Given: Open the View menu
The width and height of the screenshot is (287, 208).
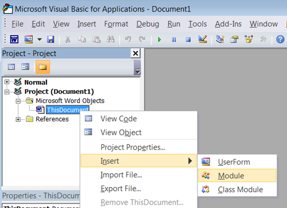Looking at the screenshot, I should (x=61, y=24).
